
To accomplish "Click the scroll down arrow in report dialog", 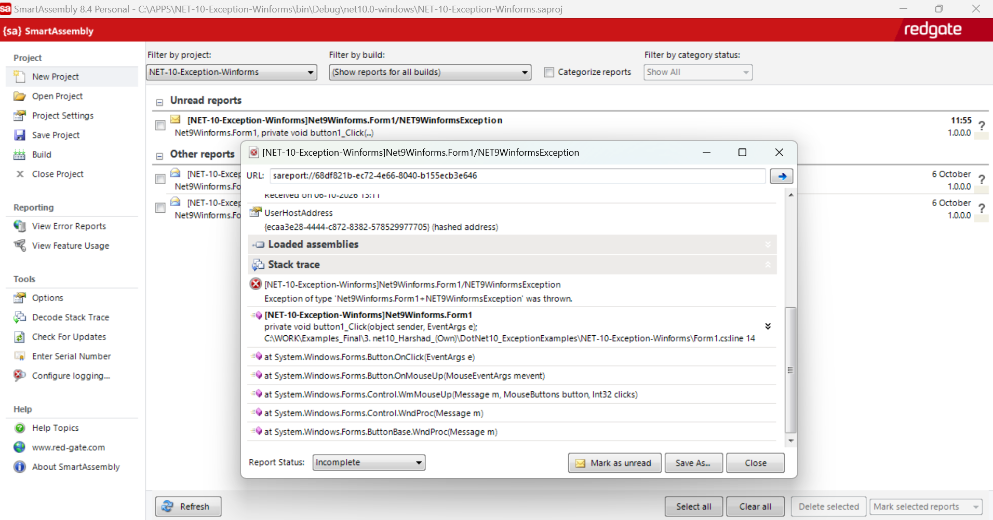I will [x=790, y=441].
